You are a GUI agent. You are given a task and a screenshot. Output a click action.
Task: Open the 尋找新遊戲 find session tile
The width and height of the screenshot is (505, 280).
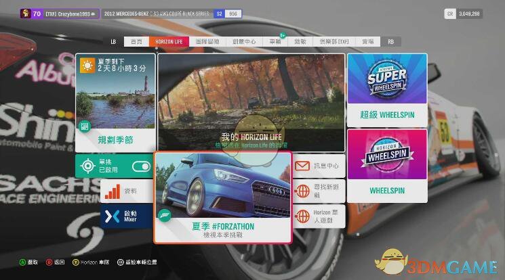[x=319, y=191]
